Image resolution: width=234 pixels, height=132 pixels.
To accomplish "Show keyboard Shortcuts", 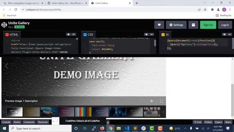I will tap(43, 122).
